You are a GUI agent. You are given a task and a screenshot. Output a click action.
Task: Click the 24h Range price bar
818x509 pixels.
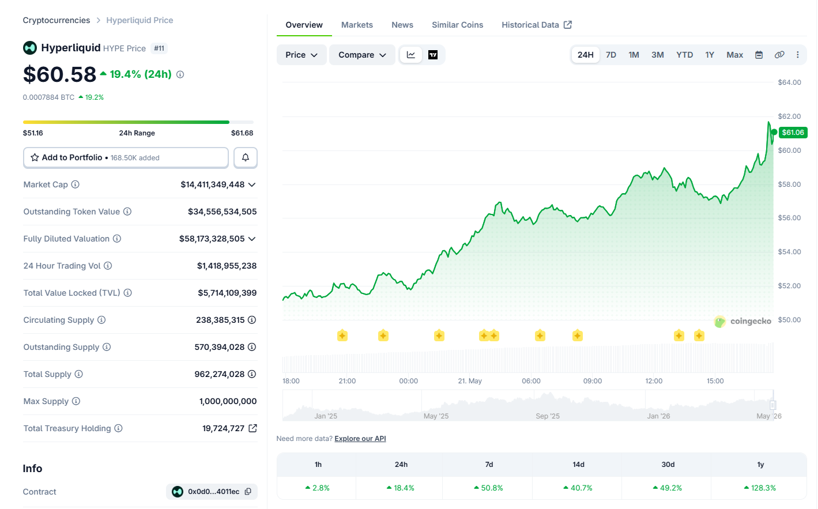(x=138, y=122)
